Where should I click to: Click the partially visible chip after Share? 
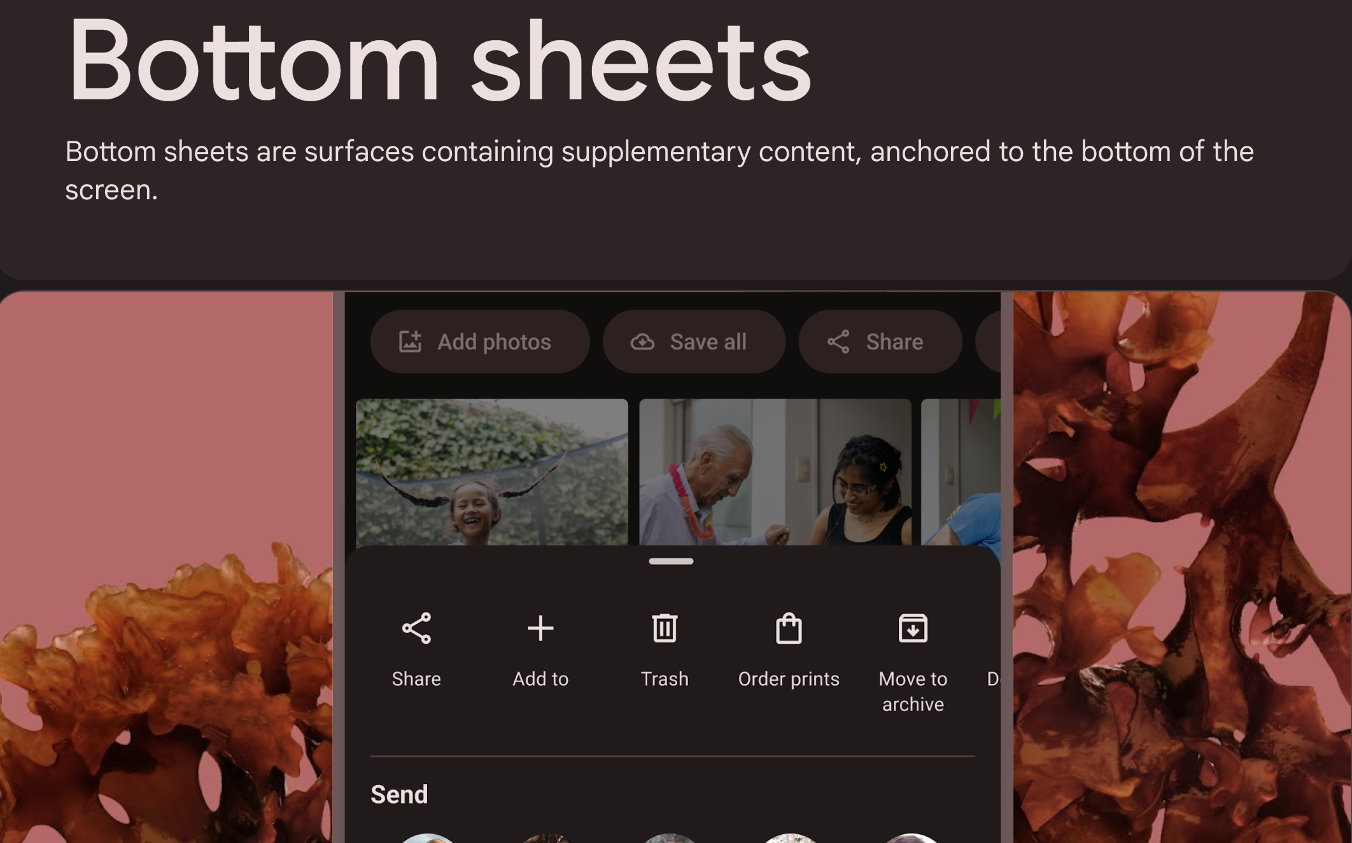(989, 342)
